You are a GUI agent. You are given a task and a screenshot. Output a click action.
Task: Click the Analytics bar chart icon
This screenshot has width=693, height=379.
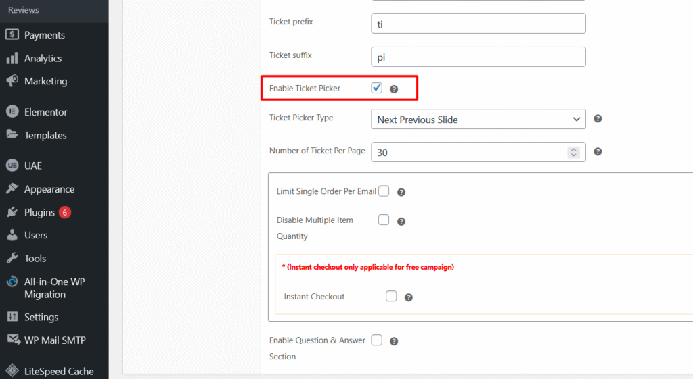coord(12,58)
